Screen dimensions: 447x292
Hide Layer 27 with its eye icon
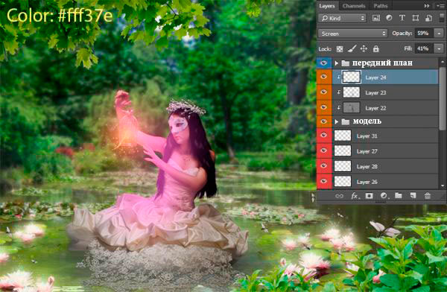(x=324, y=150)
